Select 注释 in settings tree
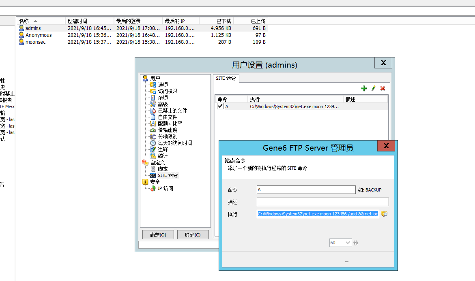The height and width of the screenshot is (281, 475). tap(163, 149)
